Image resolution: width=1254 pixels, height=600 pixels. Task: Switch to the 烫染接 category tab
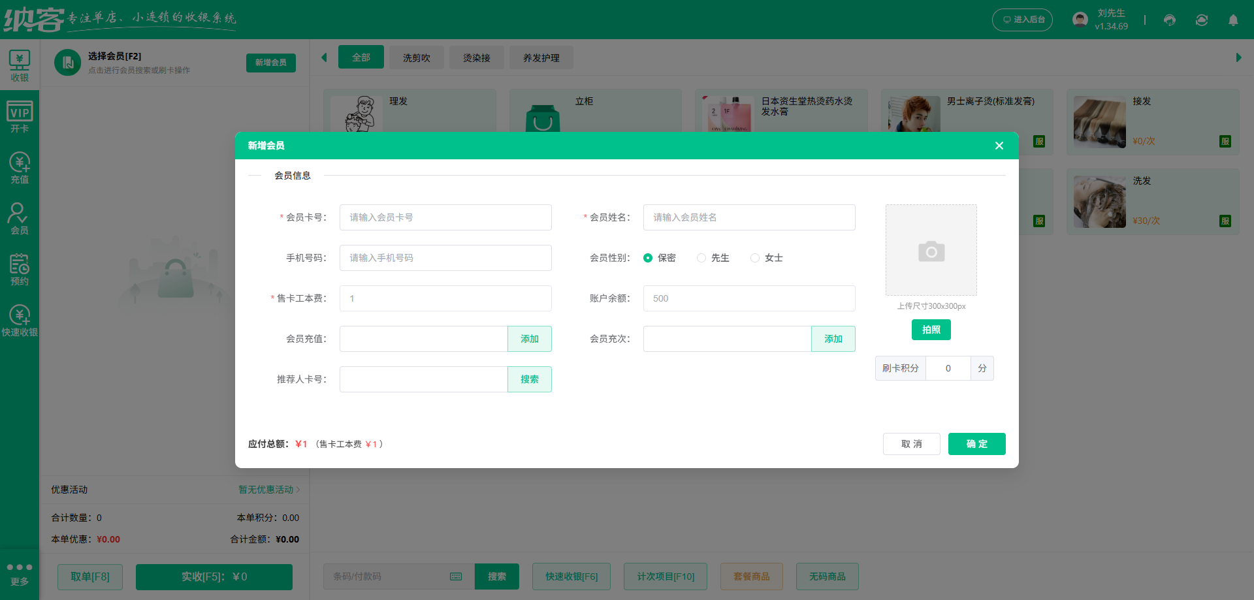coord(477,57)
